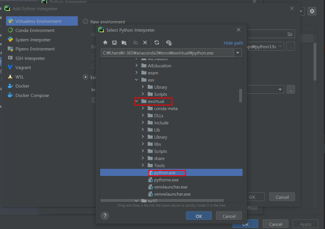Select Virtualenv Environment in sidebar
The image size is (325, 229).
point(42,21)
